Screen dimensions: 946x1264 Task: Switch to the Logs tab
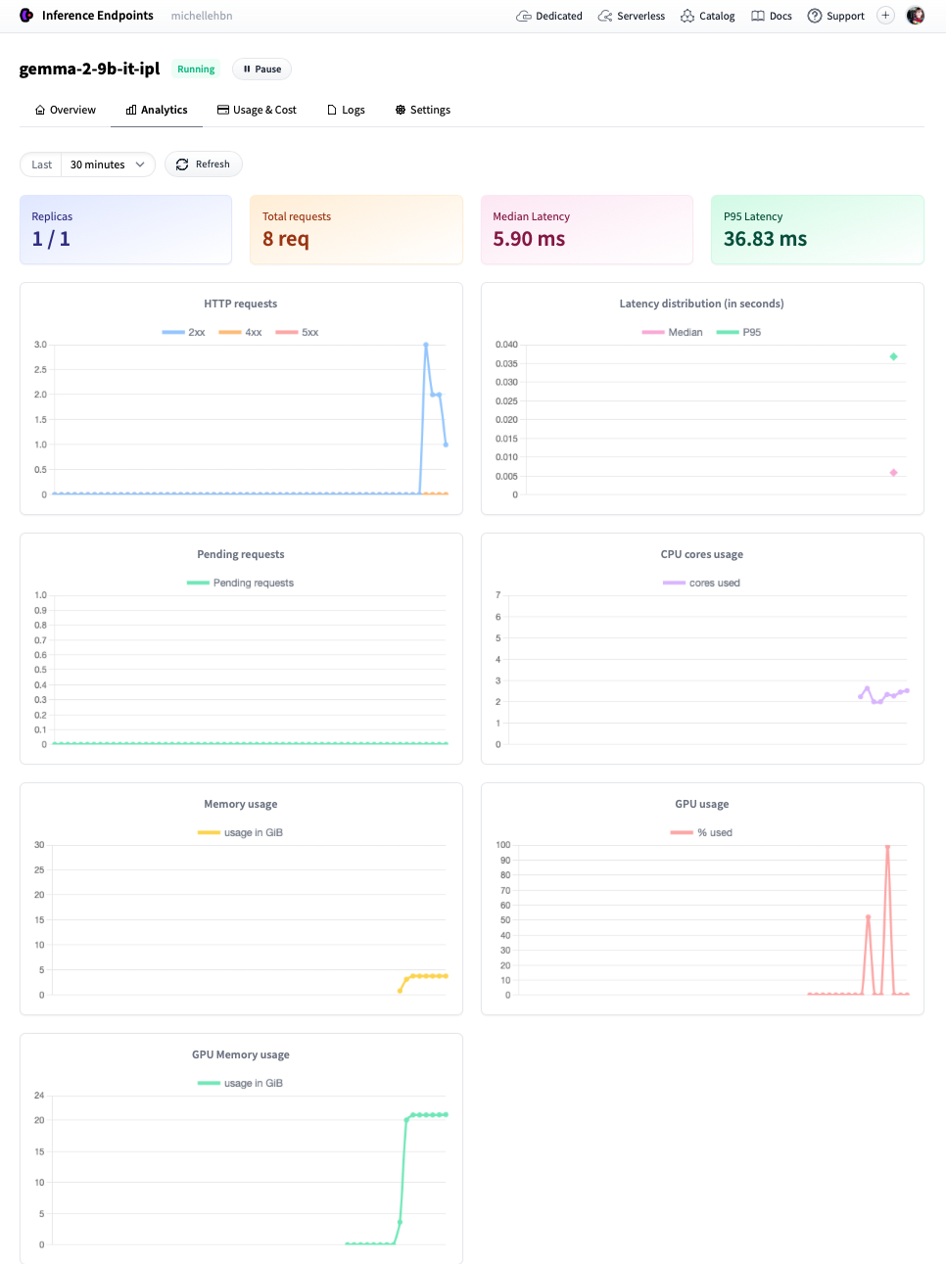coord(346,110)
